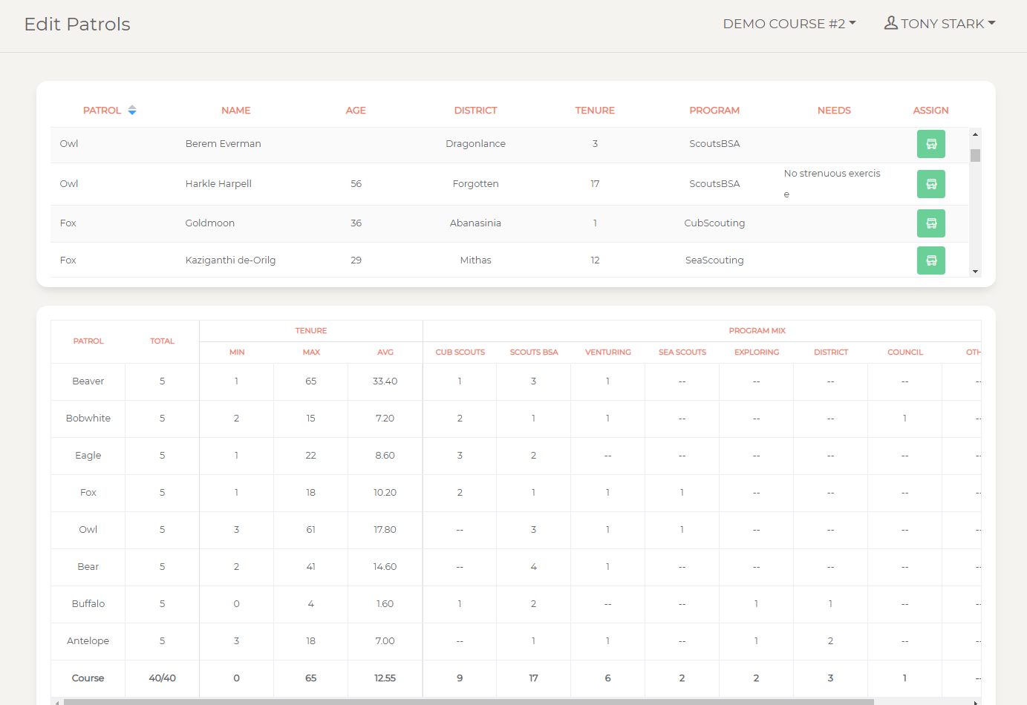1027x705 pixels.
Task: Click the Program Mix group header
Action: coord(757,331)
